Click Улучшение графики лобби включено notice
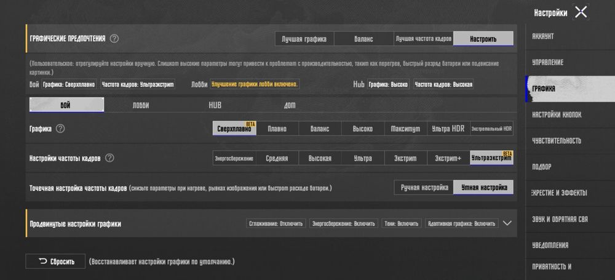 point(255,84)
